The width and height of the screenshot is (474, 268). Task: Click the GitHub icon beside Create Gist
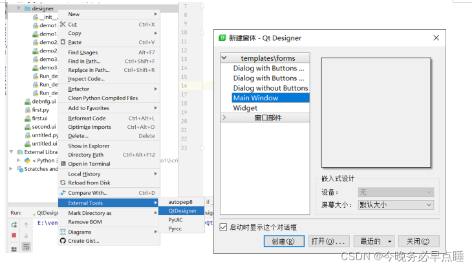pyautogui.click(x=63, y=241)
